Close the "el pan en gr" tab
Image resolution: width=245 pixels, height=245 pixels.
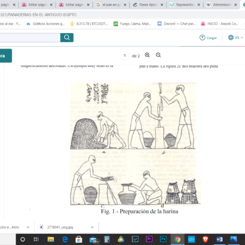[x=125, y=5]
